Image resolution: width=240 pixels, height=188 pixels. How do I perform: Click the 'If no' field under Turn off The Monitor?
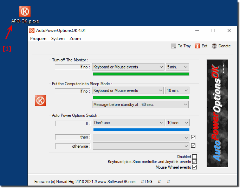click(x=72, y=67)
